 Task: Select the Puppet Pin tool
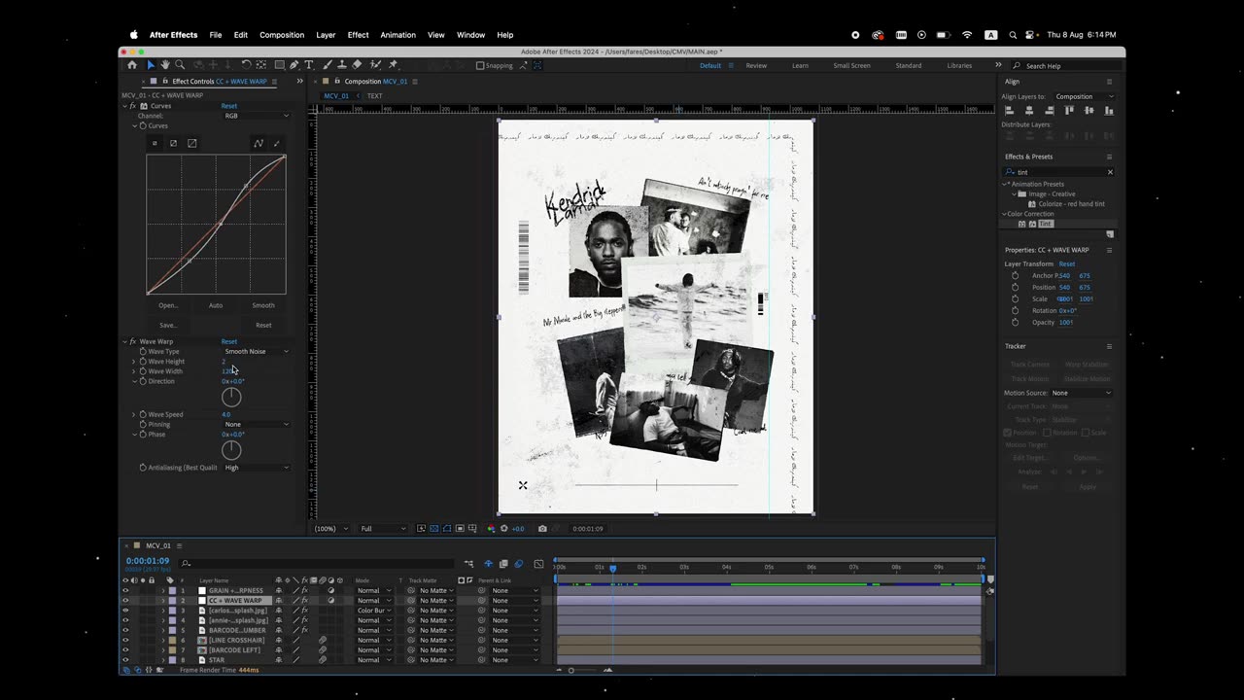[x=393, y=65]
